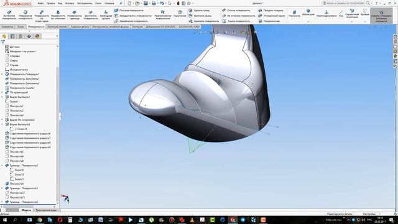Click Эквидистанта к поверхности (offset surface)
The width and height of the screenshot is (398, 224).
point(132,16)
